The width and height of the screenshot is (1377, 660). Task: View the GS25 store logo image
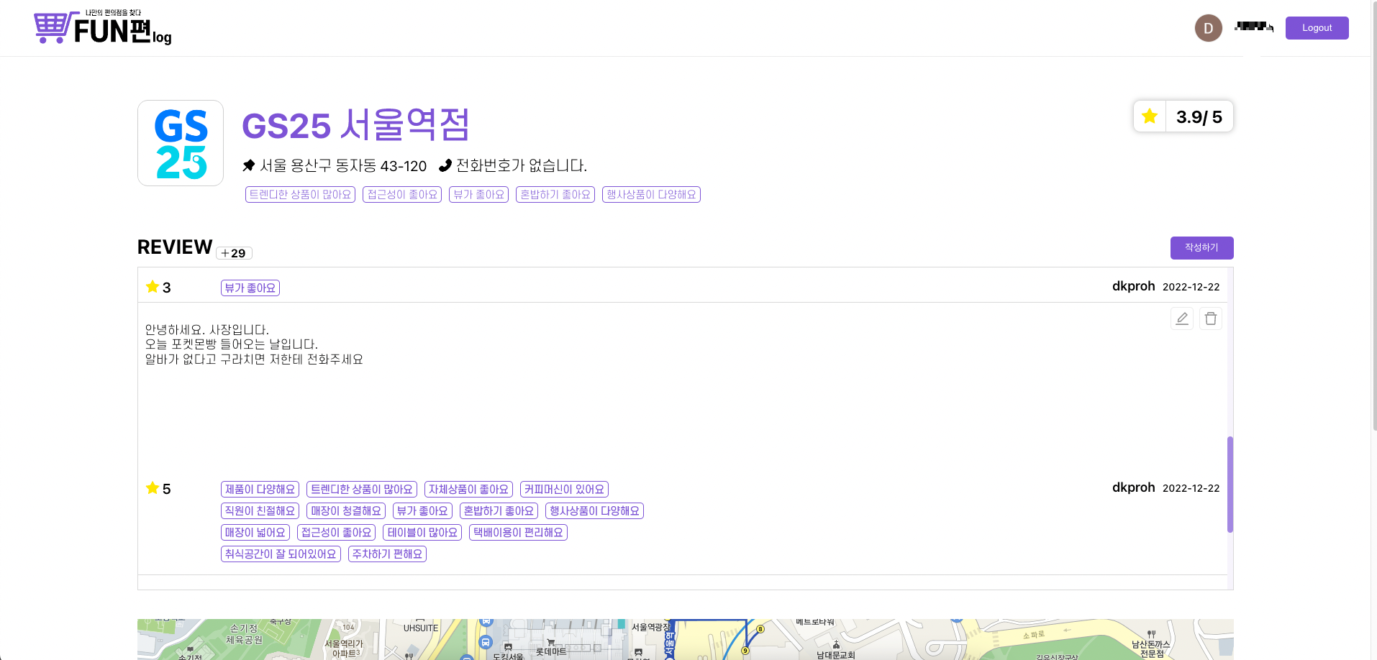(181, 143)
